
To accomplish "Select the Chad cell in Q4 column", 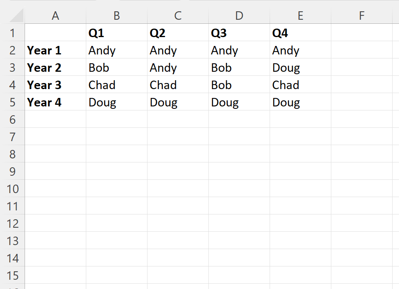I will pyautogui.click(x=300, y=85).
